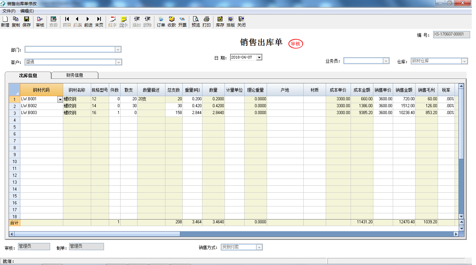Click the 钢材代码 column header

tap(41, 90)
